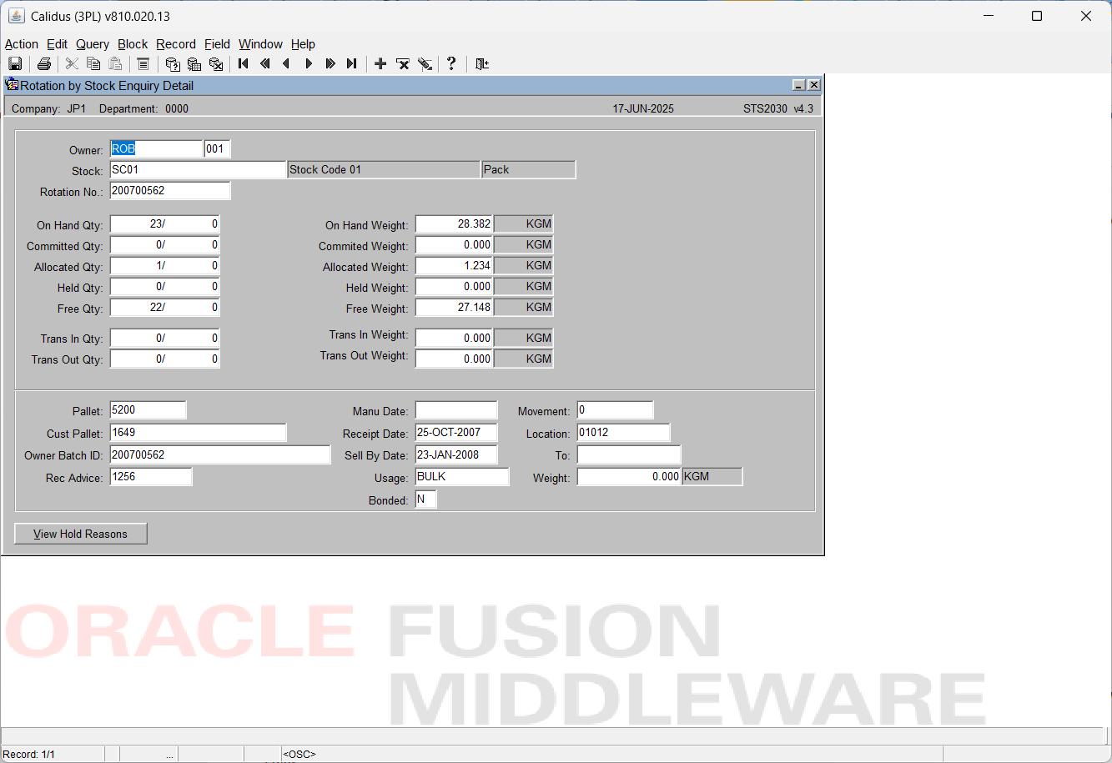
Task: Open the Window menu
Action: 260,44
